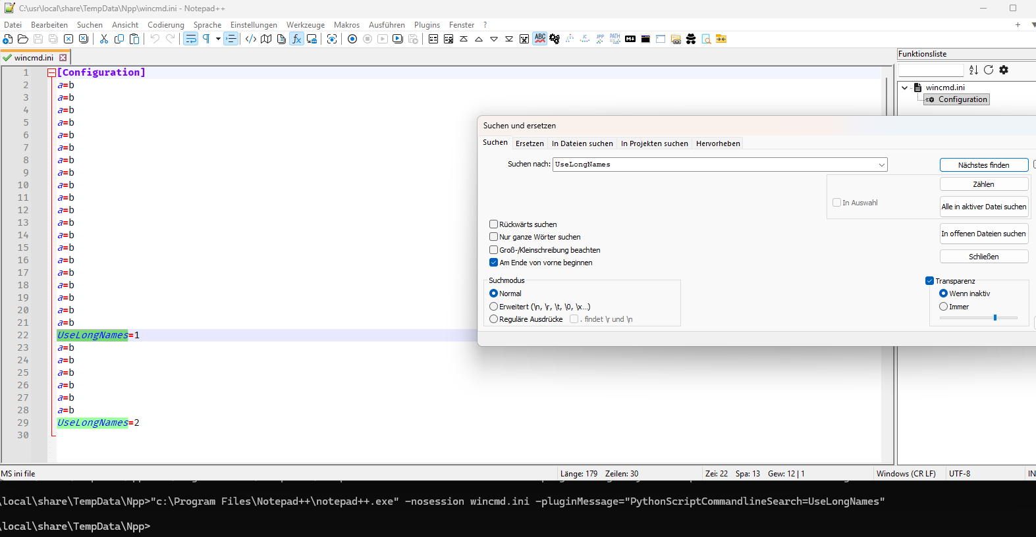Click the Function List fx toolbar icon
This screenshot has height=537, width=1036.
point(296,39)
